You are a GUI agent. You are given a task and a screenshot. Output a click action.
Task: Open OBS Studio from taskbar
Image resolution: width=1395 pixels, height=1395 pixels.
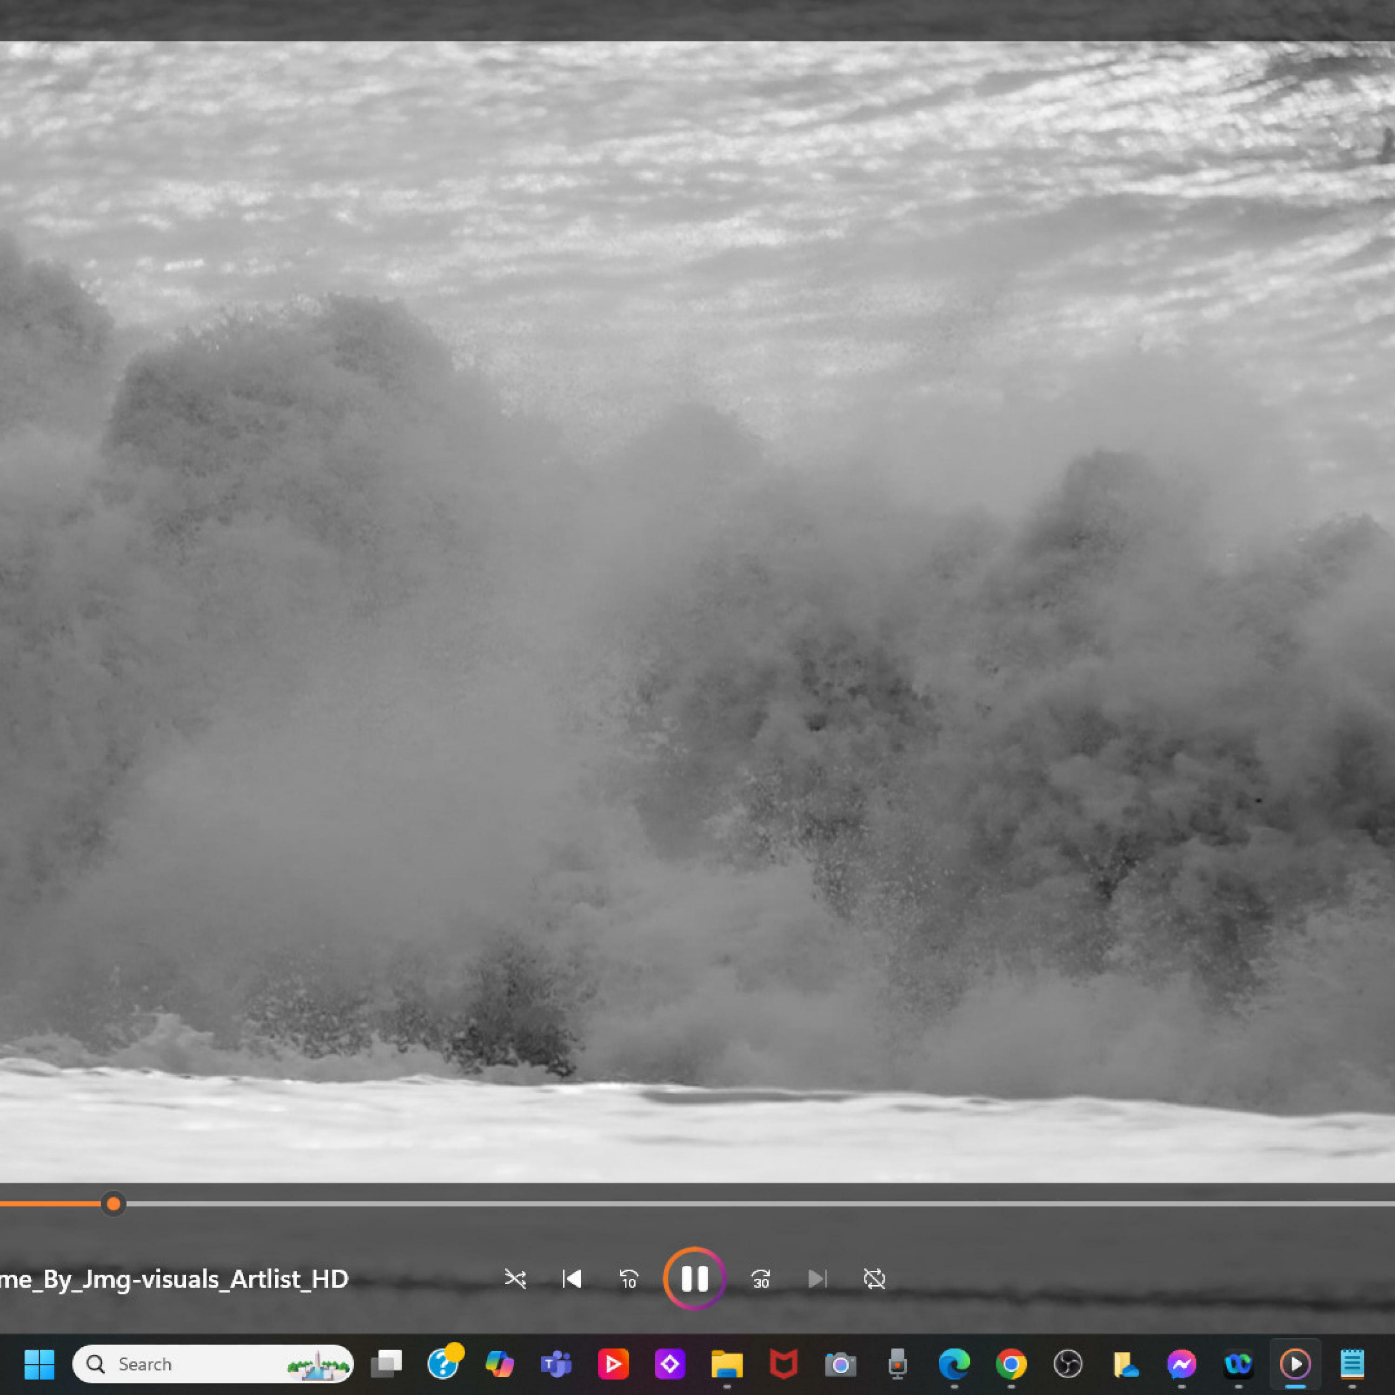coord(1067,1364)
